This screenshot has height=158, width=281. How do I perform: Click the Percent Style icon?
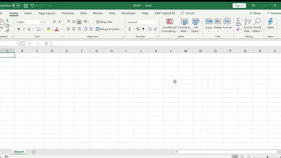[137, 29]
